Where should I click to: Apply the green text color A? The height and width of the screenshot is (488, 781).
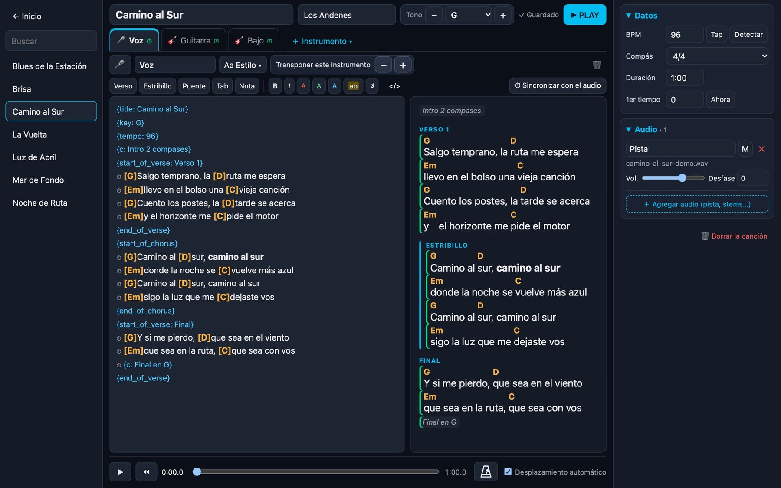(319, 86)
